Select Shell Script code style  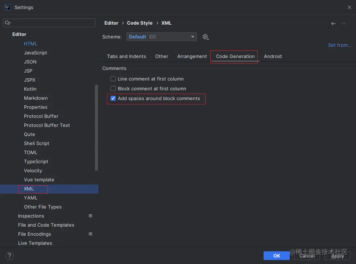coord(37,144)
